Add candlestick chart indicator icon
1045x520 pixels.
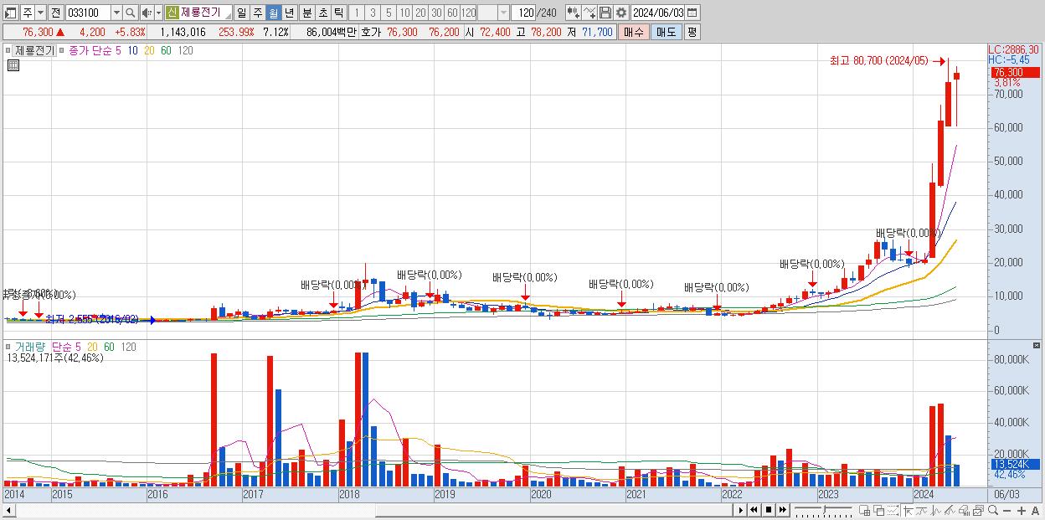573,13
